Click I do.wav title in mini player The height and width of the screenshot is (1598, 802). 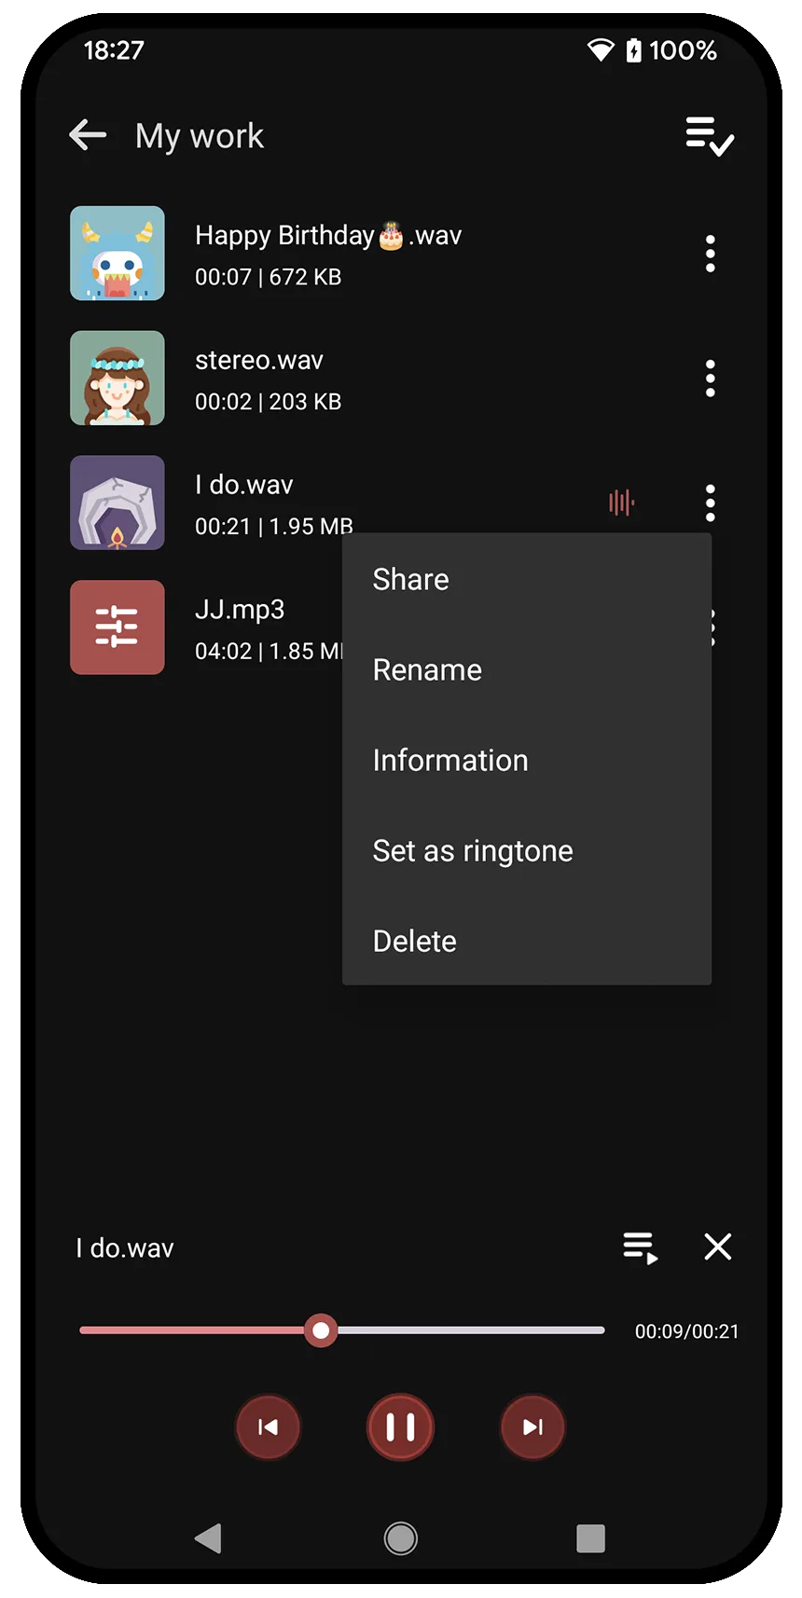click(125, 1248)
